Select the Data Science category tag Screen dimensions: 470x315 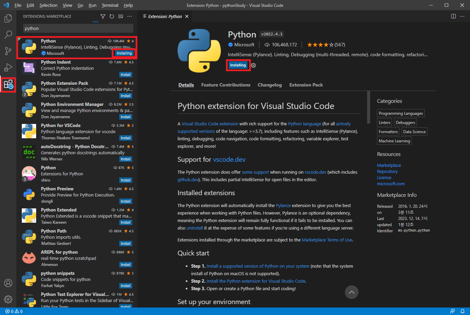point(414,132)
